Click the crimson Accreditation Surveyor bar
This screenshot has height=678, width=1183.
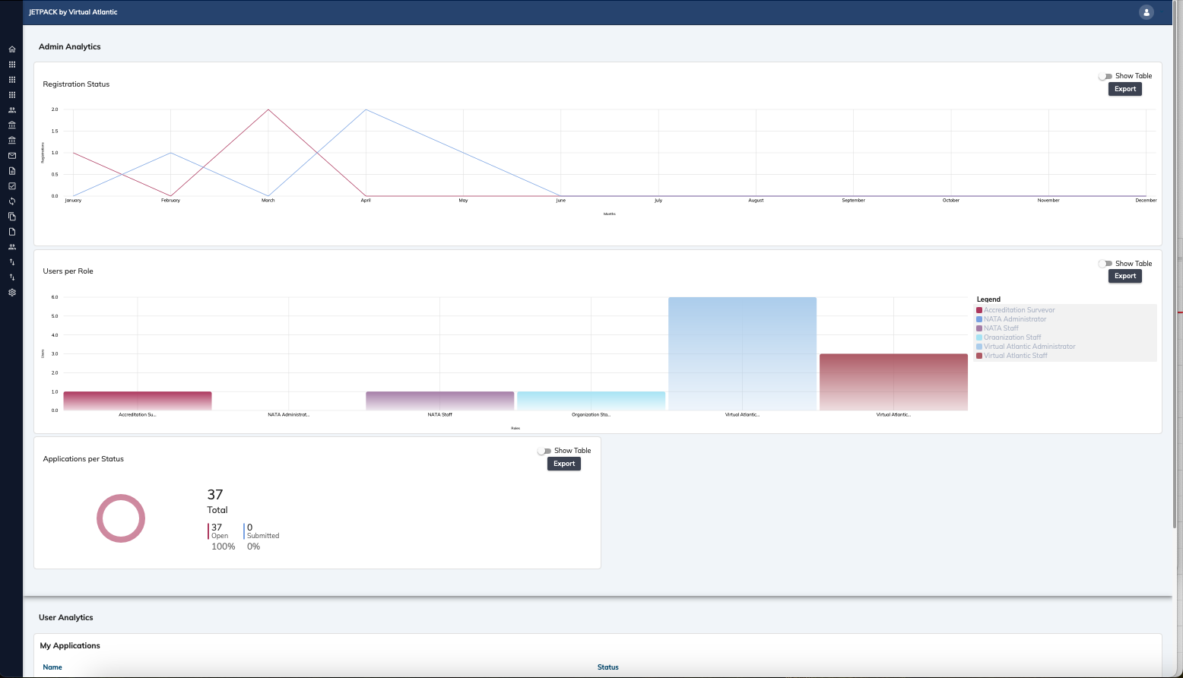click(138, 401)
